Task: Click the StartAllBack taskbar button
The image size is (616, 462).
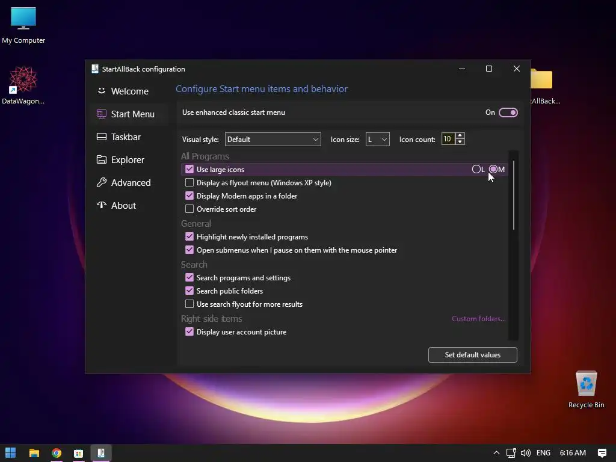Action: coord(101,453)
